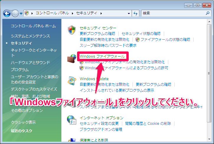Image resolution: width=214 pixels, height=144 pixels.
Task: Click スリープ解除時のパスワードの要求 link
Action: coord(108,46)
